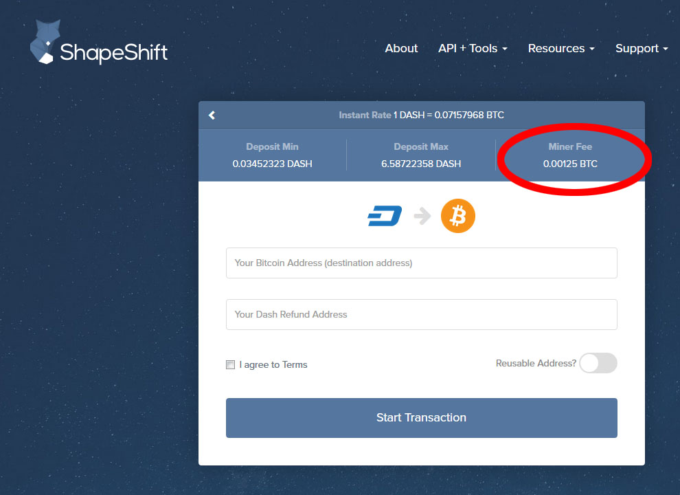This screenshot has width=680, height=495.
Task: Click the ShapeShift fox logo icon
Action: 44,42
